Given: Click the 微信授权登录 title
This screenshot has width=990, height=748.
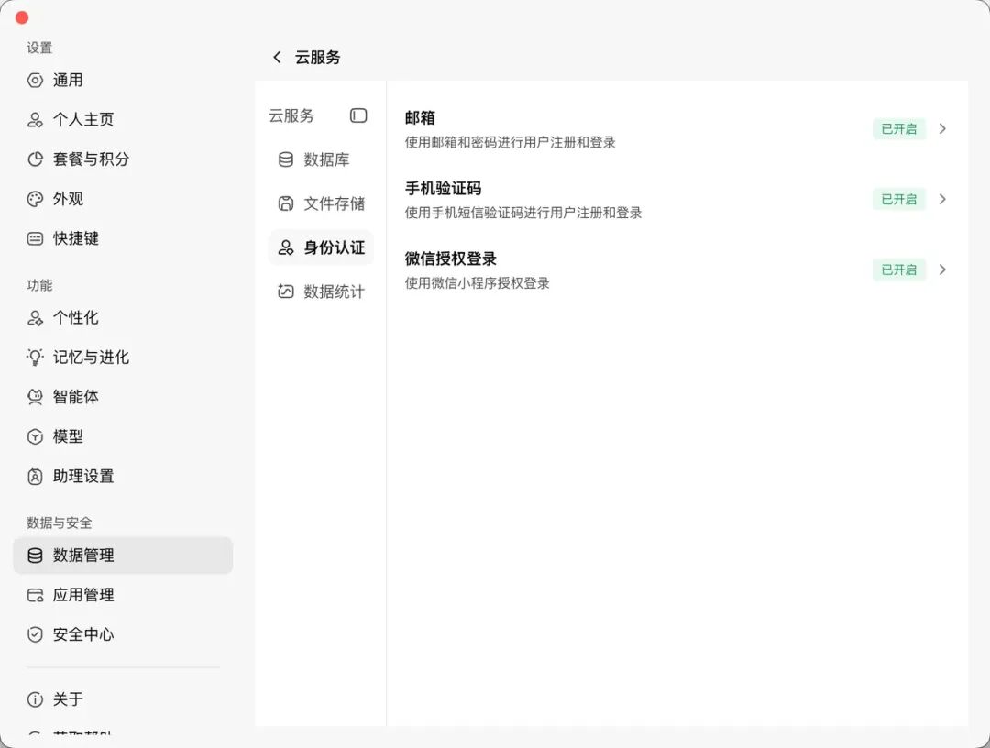Looking at the screenshot, I should (x=451, y=258).
